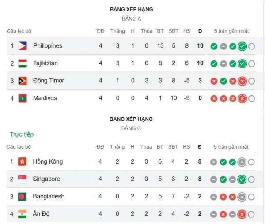Click the Đ points column header in Bảng A
The height and width of the screenshot is (224, 265).
coord(200,31)
